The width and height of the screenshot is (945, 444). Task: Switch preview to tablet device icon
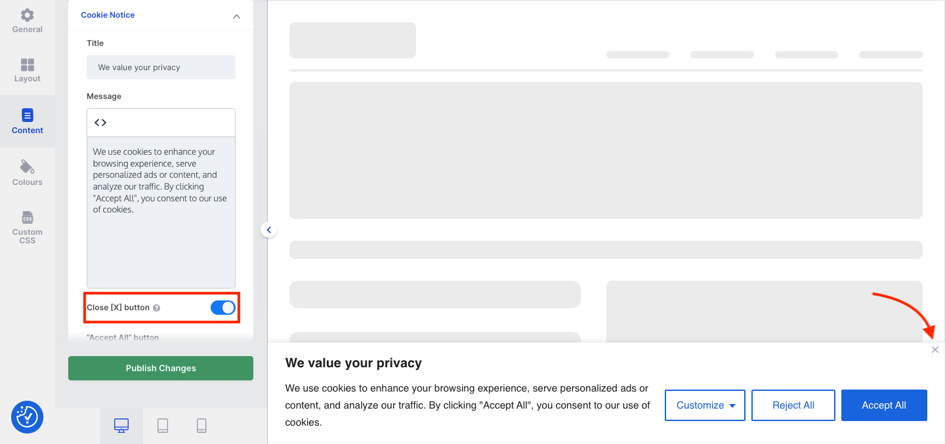[163, 426]
